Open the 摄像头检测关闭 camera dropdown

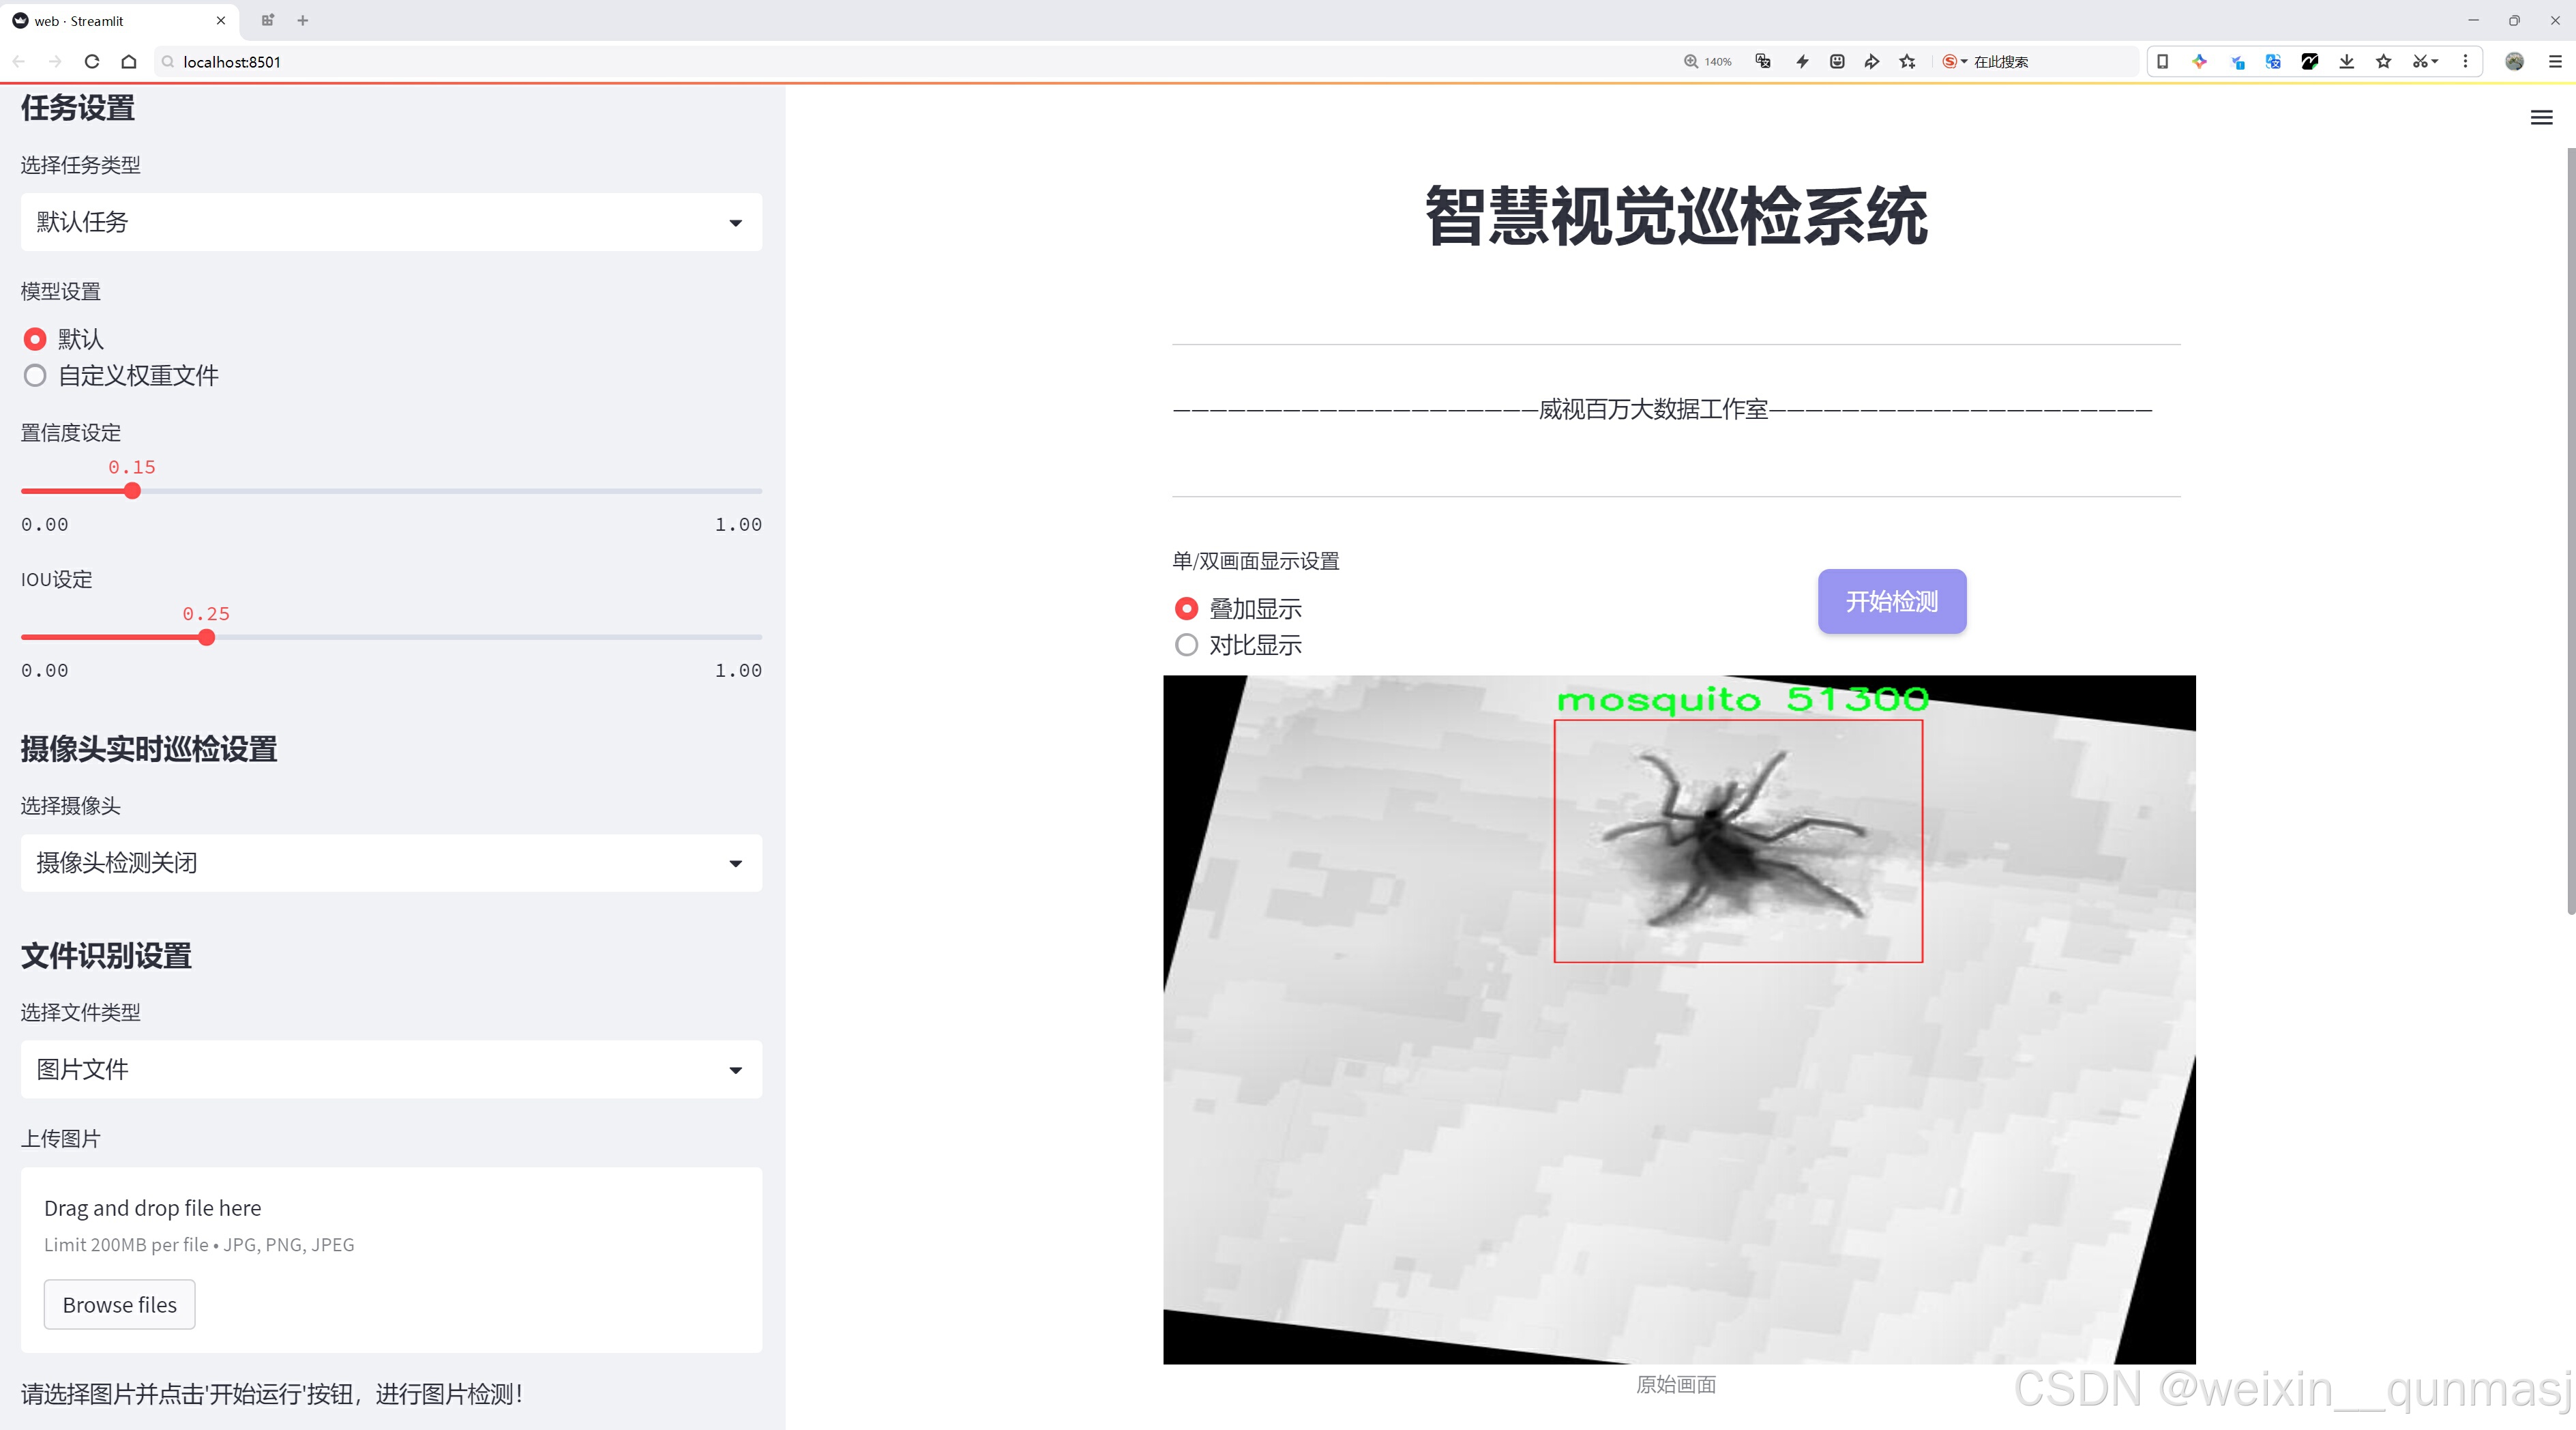point(391,863)
